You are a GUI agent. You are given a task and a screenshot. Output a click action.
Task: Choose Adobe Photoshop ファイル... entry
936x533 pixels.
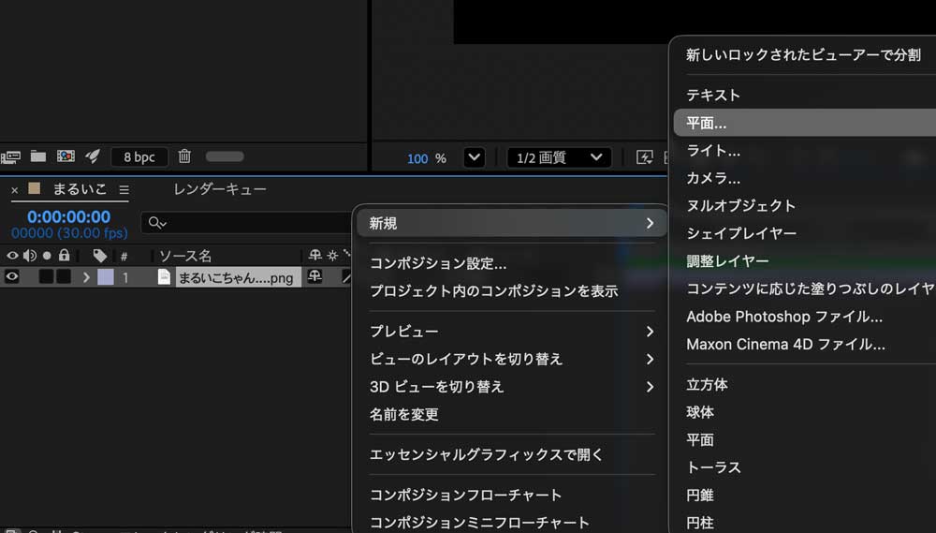pos(783,317)
